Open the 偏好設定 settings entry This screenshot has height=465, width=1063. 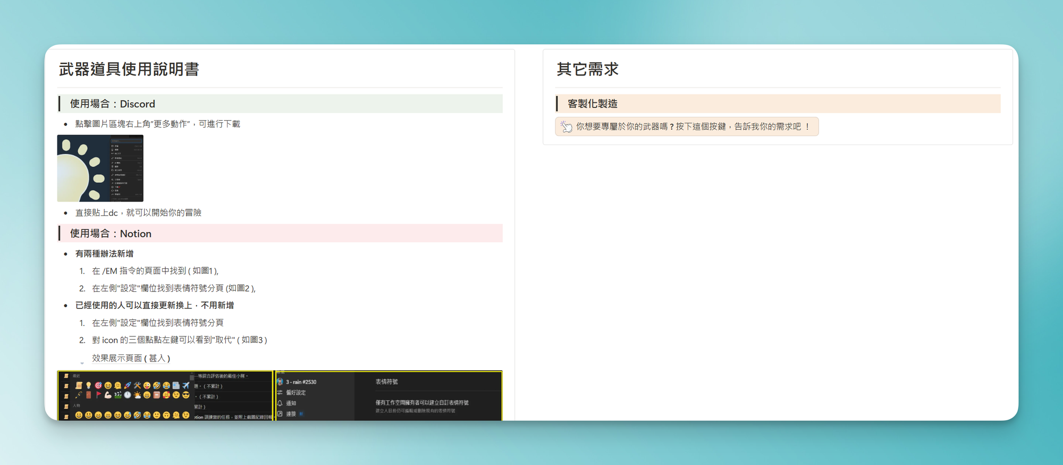[x=296, y=393]
